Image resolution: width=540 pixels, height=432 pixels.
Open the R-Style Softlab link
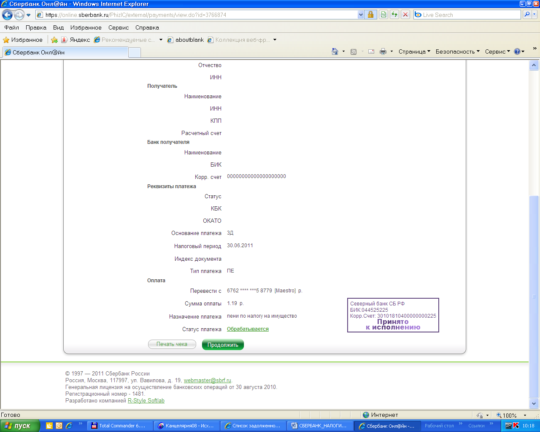[146, 400]
